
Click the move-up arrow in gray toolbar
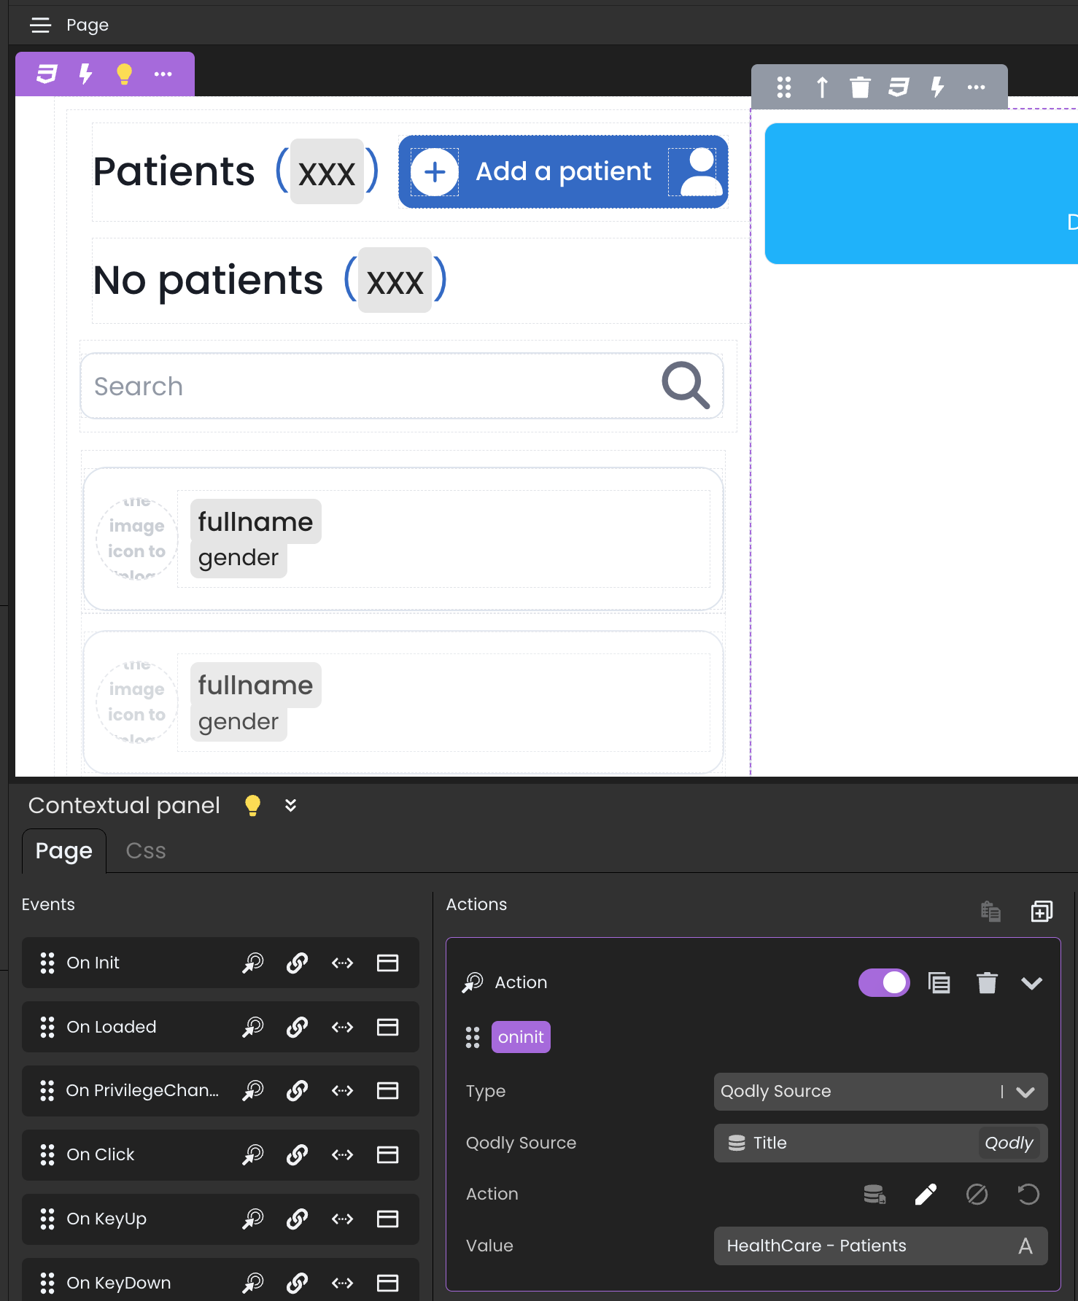pyautogui.click(x=822, y=88)
